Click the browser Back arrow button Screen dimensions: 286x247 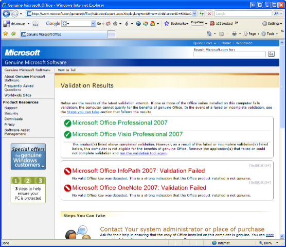(6, 14)
